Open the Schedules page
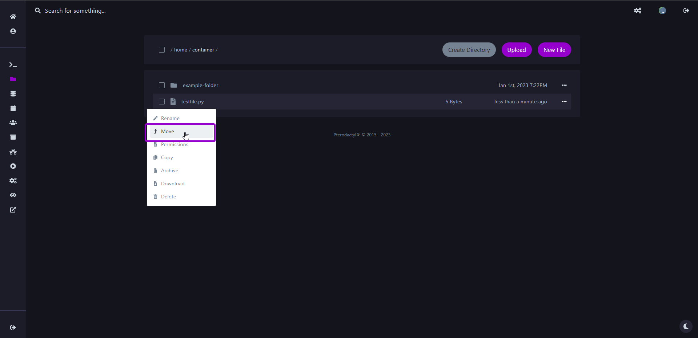Screen dimensions: 698x338 coord(13,108)
